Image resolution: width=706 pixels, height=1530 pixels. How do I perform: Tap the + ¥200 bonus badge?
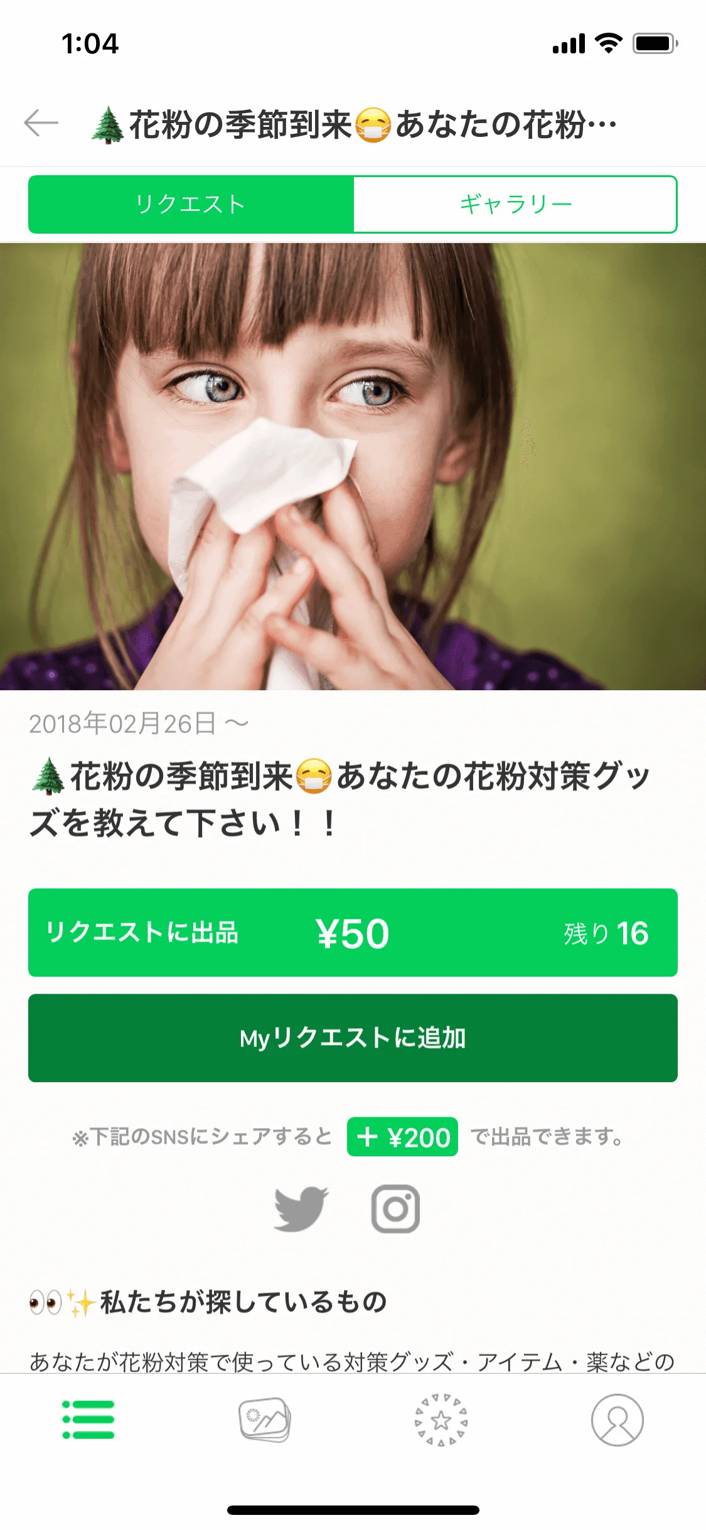tap(402, 1137)
